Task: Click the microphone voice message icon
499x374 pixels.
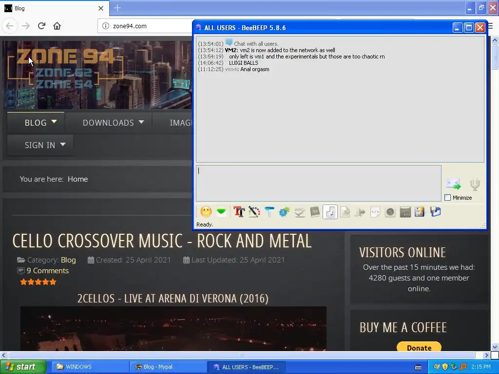Action: tap(475, 184)
